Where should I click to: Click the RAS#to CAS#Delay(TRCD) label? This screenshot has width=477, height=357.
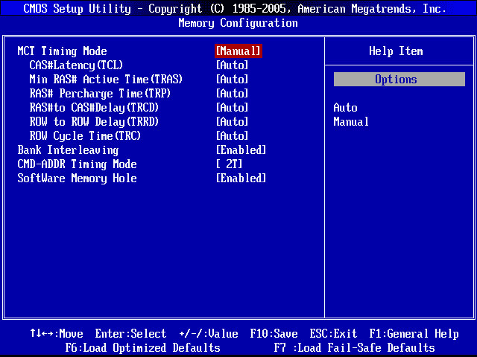(x=94, y=107)
